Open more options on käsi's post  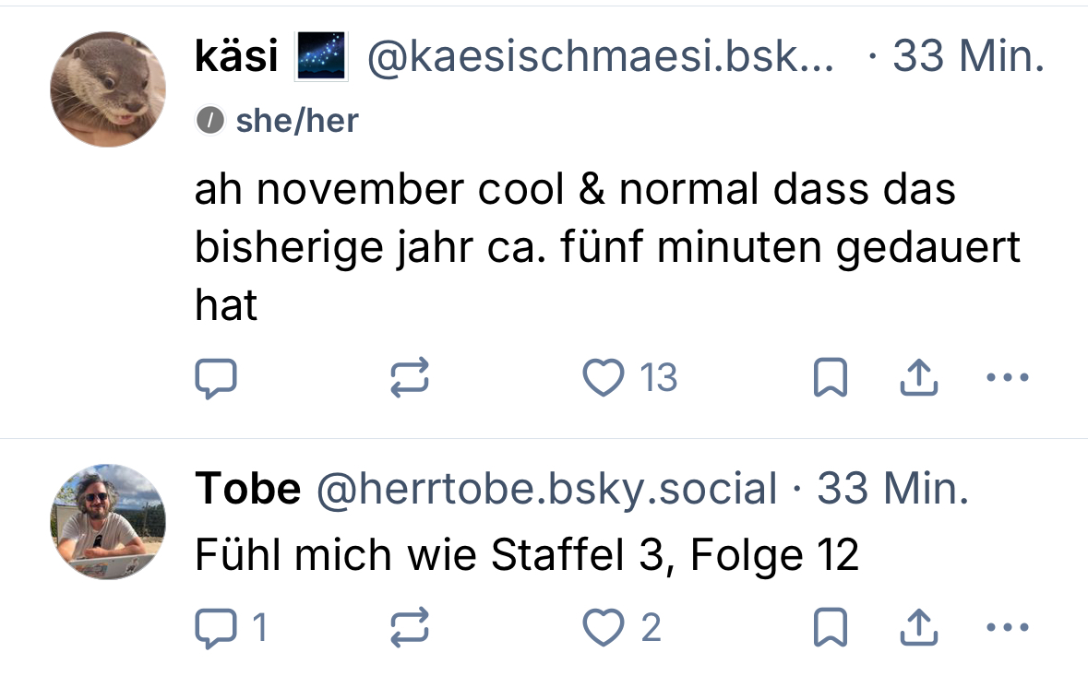(1007, 378)
